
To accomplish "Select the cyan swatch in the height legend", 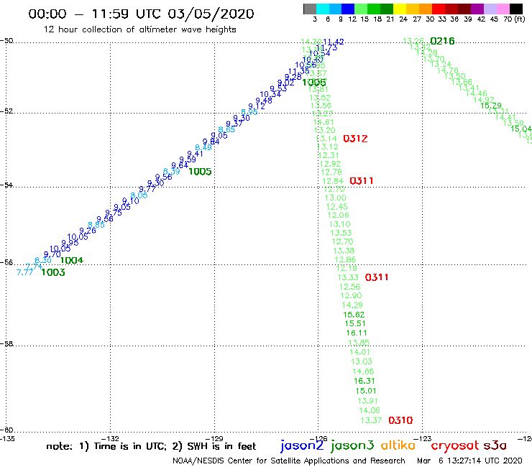I will [x=323, y=9].
